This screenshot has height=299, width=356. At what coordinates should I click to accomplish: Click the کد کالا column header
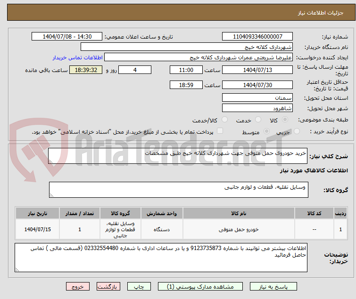coord(314,213)
